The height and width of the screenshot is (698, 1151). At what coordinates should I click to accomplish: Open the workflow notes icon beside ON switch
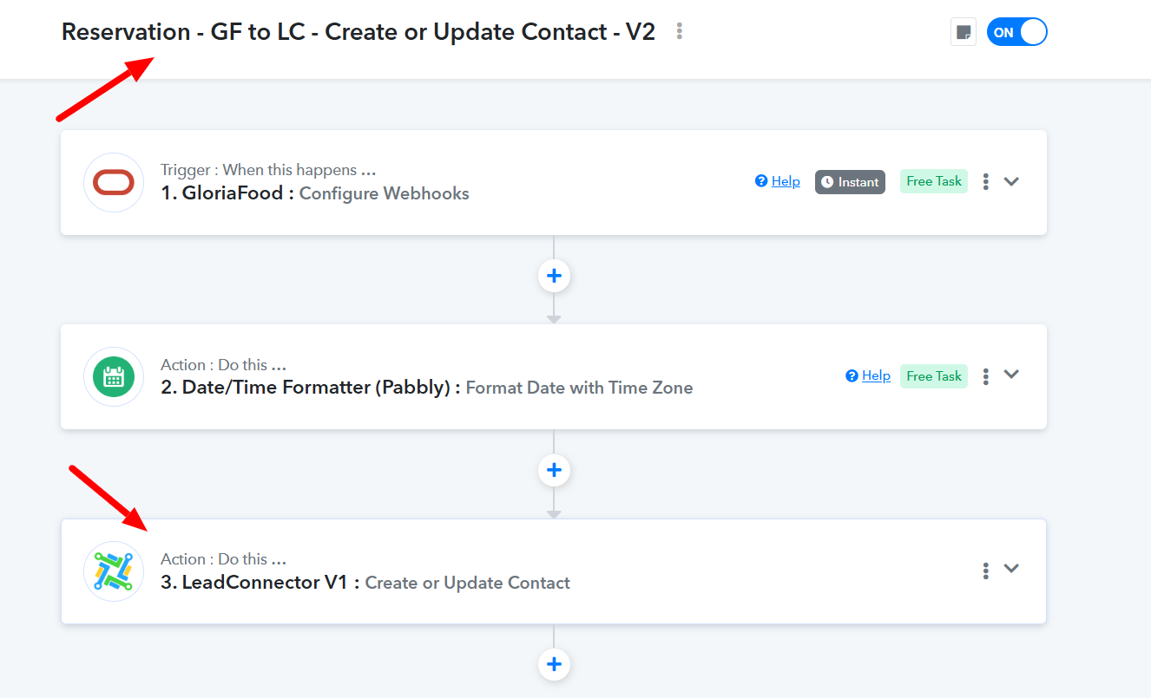click(x=963, y=32)
